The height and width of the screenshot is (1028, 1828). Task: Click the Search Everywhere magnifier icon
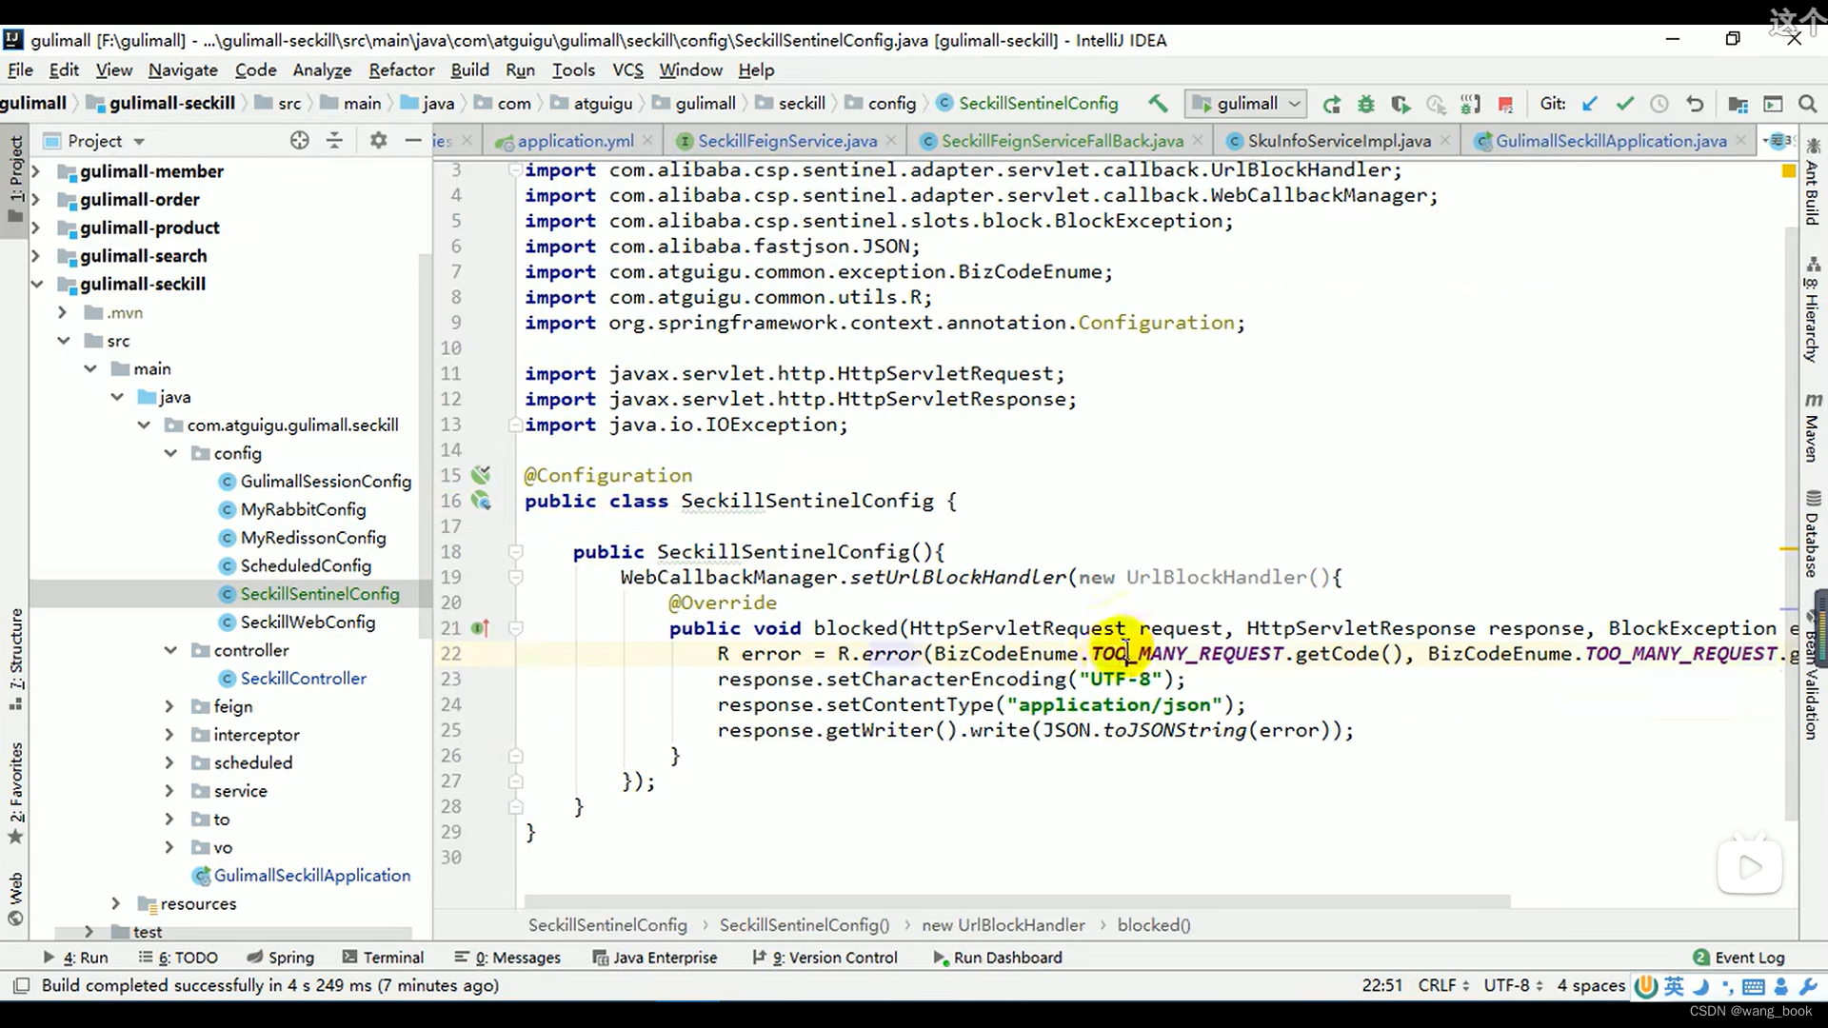[1807, 104]
